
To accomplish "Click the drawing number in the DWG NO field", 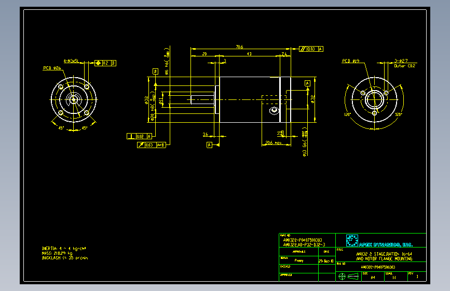I will pyautogui.click(x=378, y=267).
